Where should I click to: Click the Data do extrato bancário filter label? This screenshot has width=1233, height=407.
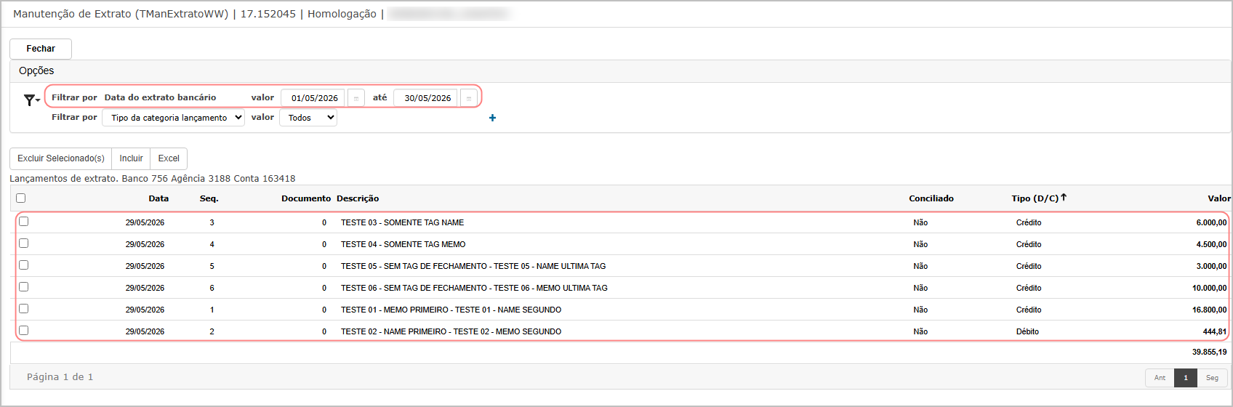[x=160, y=97]
